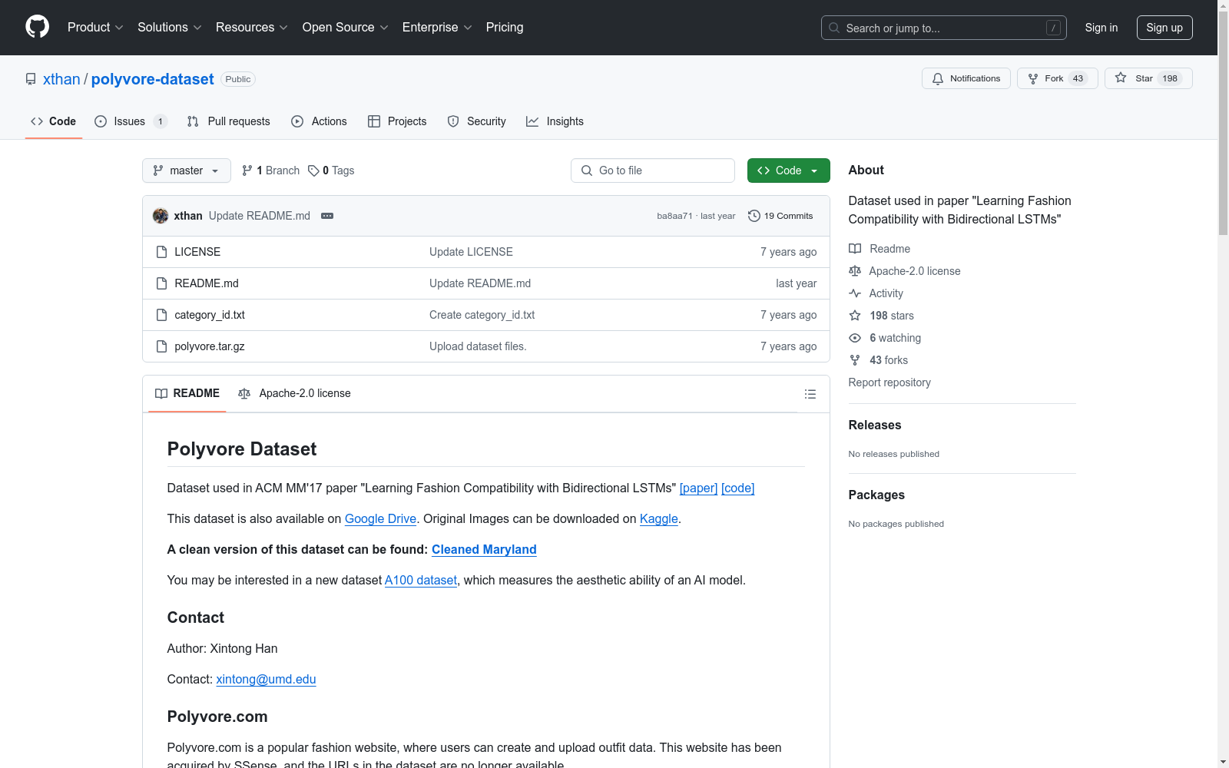Click the polyvore.tar.gz file icon

(x=161, y=346)
